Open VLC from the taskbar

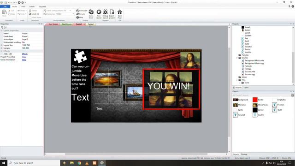(x=87, y=163)
